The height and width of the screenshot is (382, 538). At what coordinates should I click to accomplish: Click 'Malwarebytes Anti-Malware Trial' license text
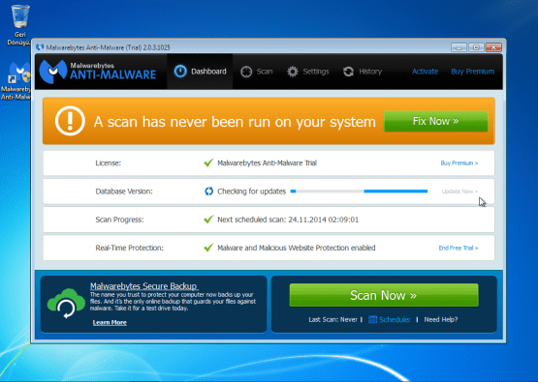coord(267,162)
